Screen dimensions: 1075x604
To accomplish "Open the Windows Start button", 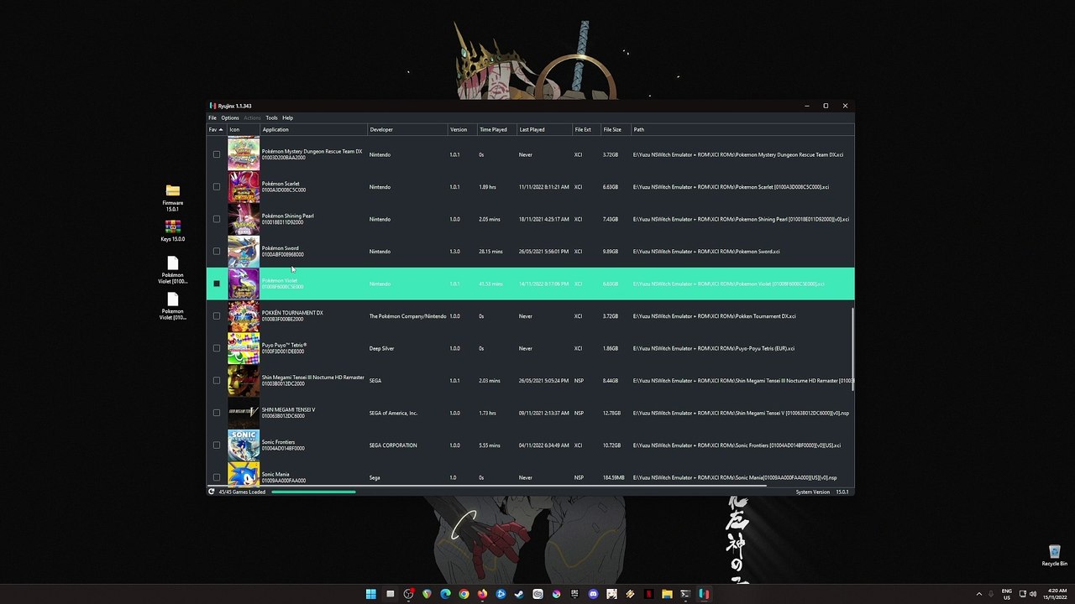I will [371, 594].
